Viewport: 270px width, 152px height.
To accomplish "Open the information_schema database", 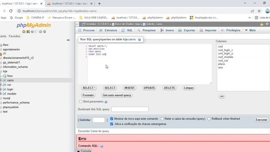I will 15,67.
